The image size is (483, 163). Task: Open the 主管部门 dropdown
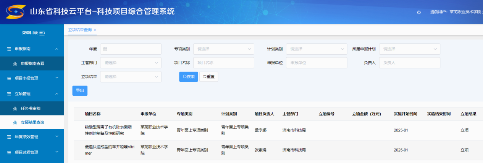(131, 63)
